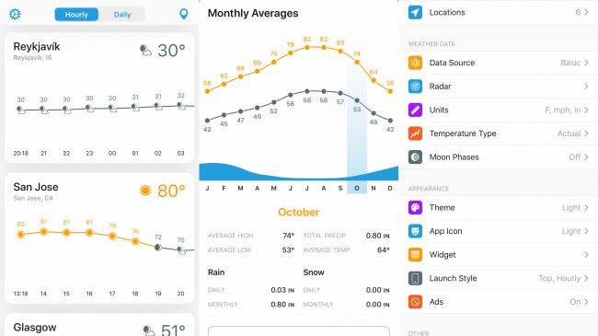Open the Temperature Type chart icon
This screenshot has height=336, width=598.
point(415,133)
